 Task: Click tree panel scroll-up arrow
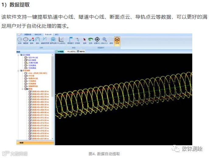tap(53, 55)
